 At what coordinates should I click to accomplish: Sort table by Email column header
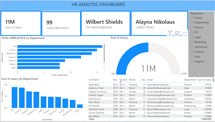(150, 80)
